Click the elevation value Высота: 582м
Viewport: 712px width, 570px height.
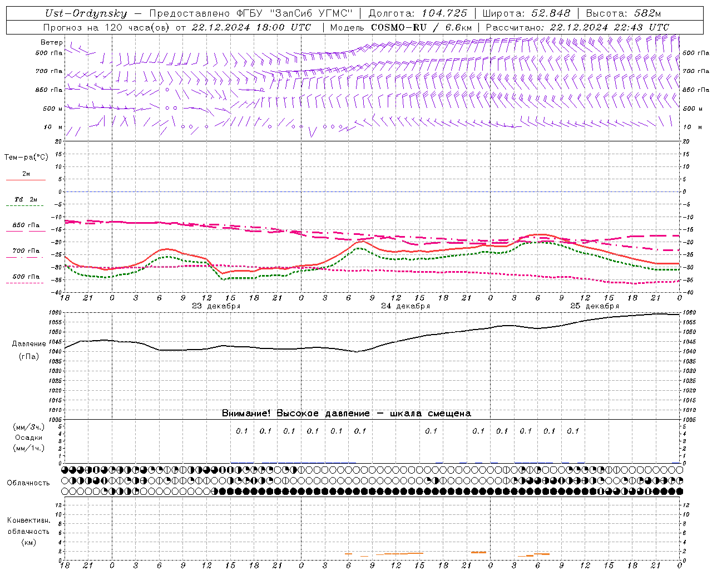point(624,13)
